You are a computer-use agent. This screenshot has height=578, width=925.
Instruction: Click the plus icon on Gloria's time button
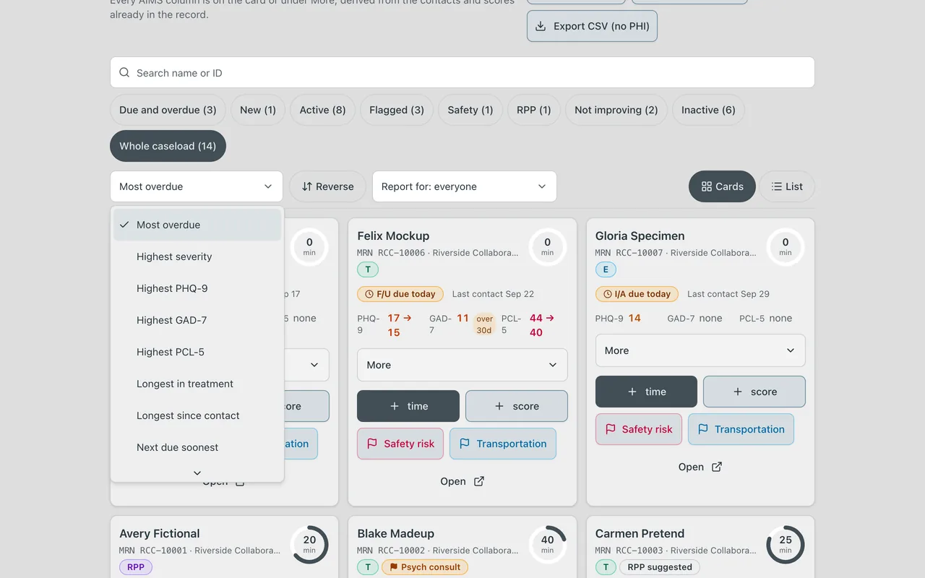(632, 392)
